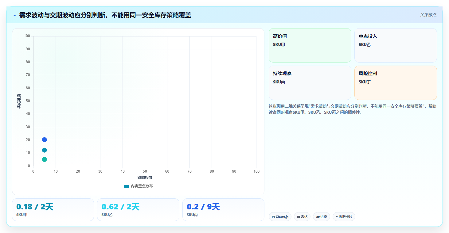Click the x-axis tick label 50
Viewport: 449px width, 233px height.
pos(145,171)
